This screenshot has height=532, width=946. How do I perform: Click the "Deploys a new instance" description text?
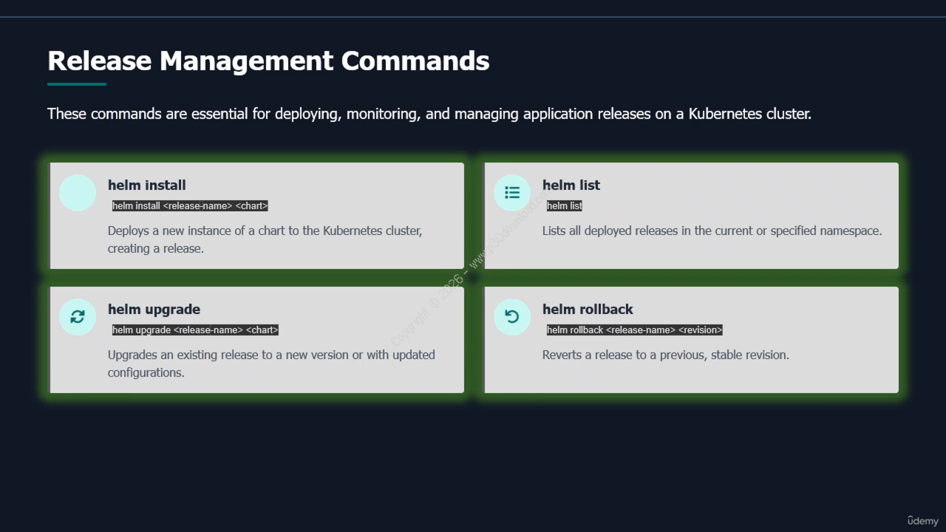coord(265,239)
